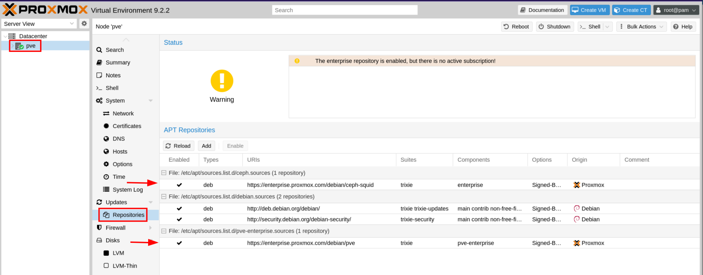703x275 pixels.
Task: Click the enabled checkmark for ceph-squid repository
Action: click(x=179, y=185)
